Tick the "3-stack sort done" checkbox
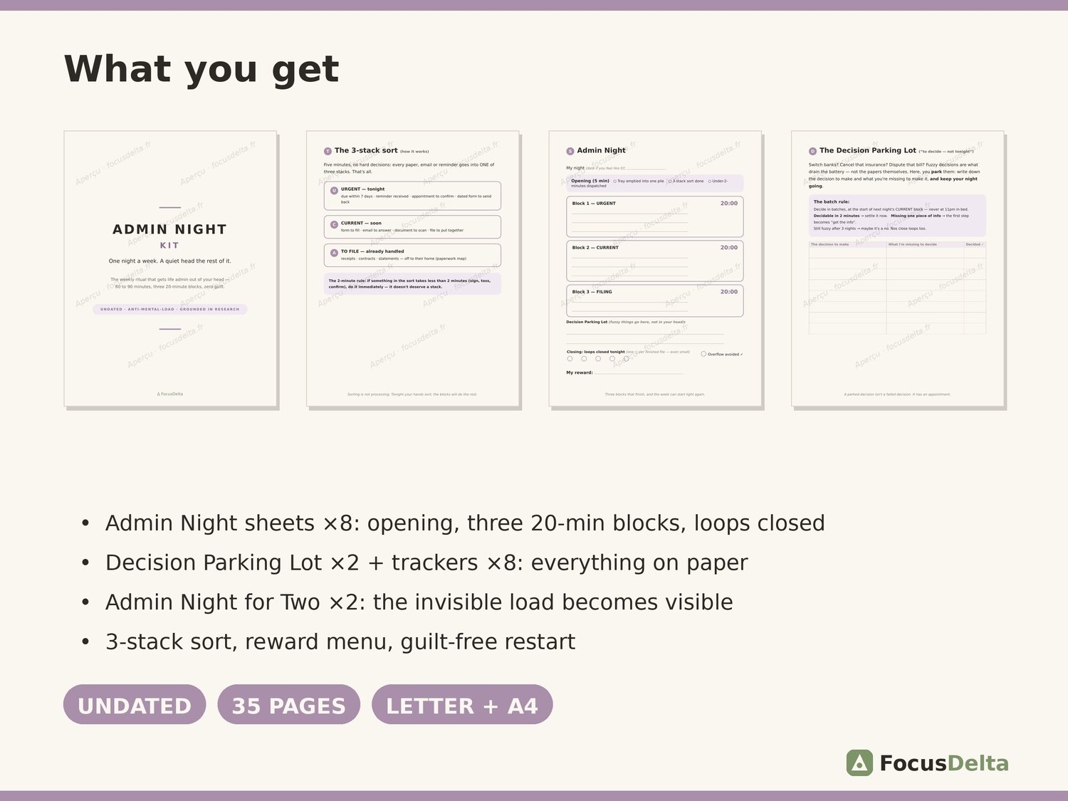 670,181
